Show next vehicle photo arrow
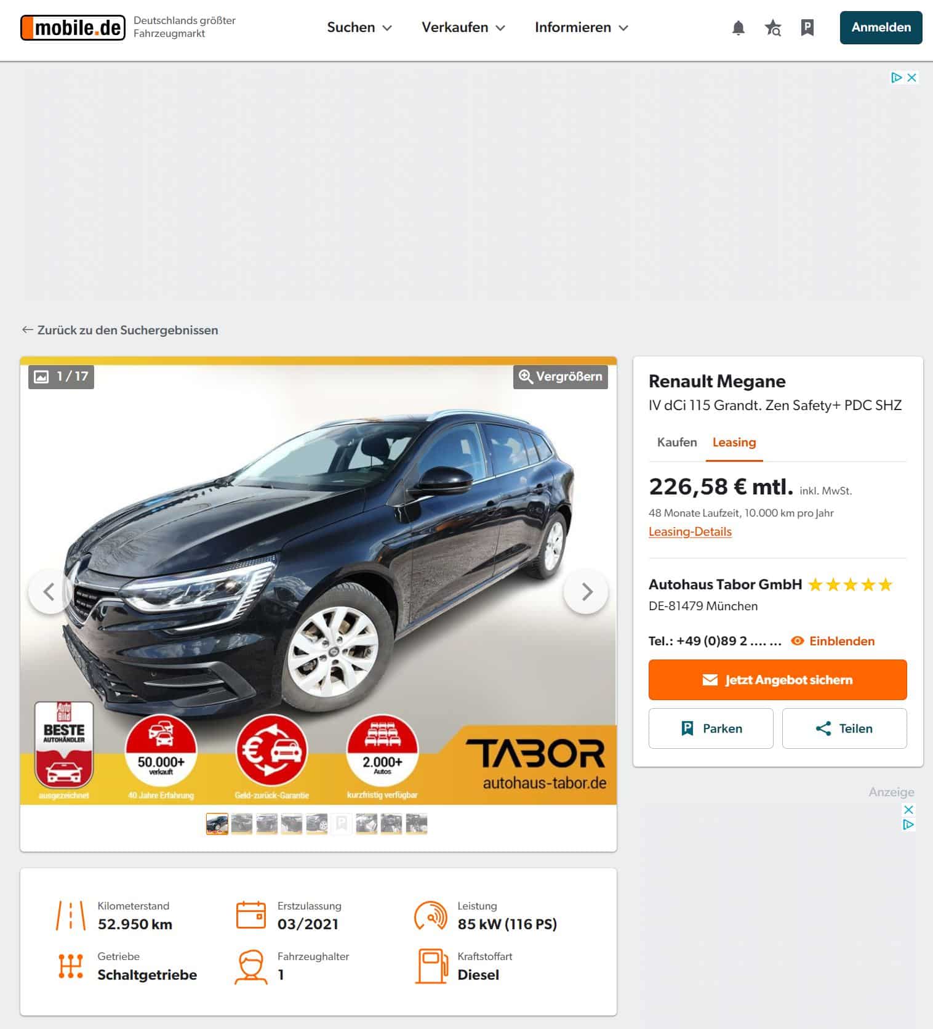The image size is (933, 1029). pos(587,592)
